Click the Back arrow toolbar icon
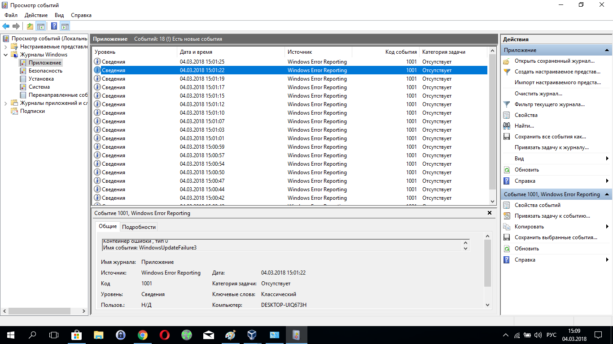The image size is (613, 344). click(x=6, y=26)
